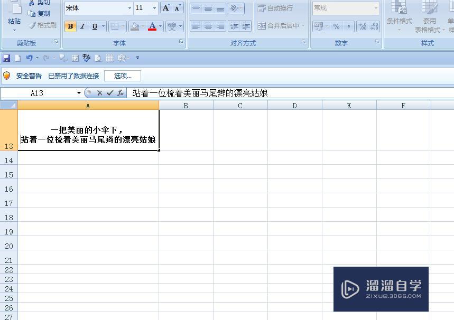Open the font (字体) dialog launcher

click(181, 42)
